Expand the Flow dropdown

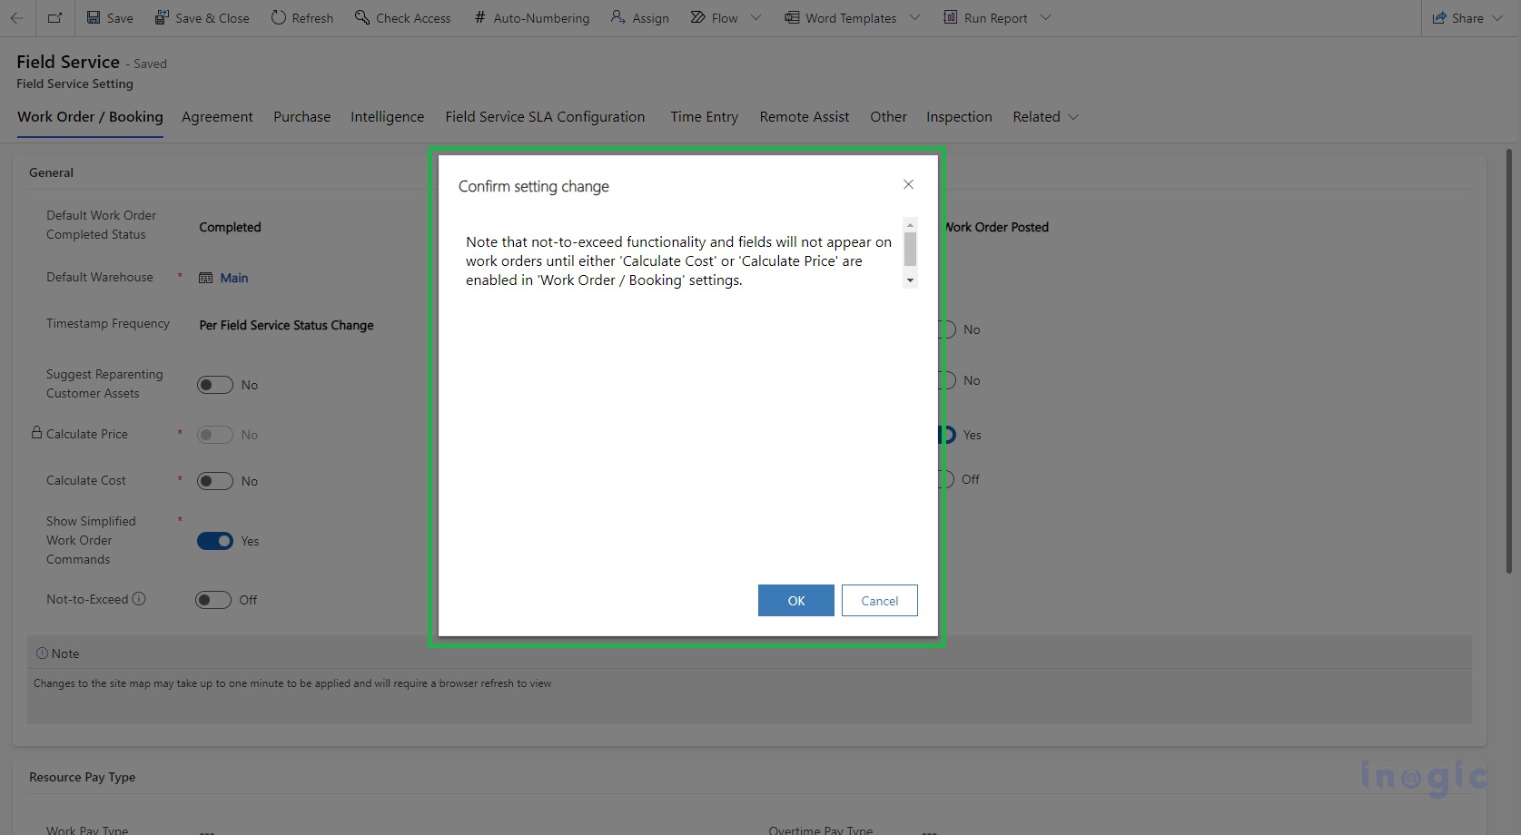(756, 17)
